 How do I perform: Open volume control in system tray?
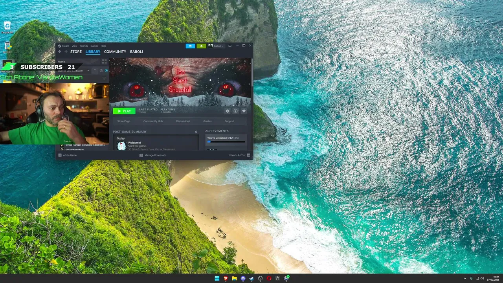482,278
